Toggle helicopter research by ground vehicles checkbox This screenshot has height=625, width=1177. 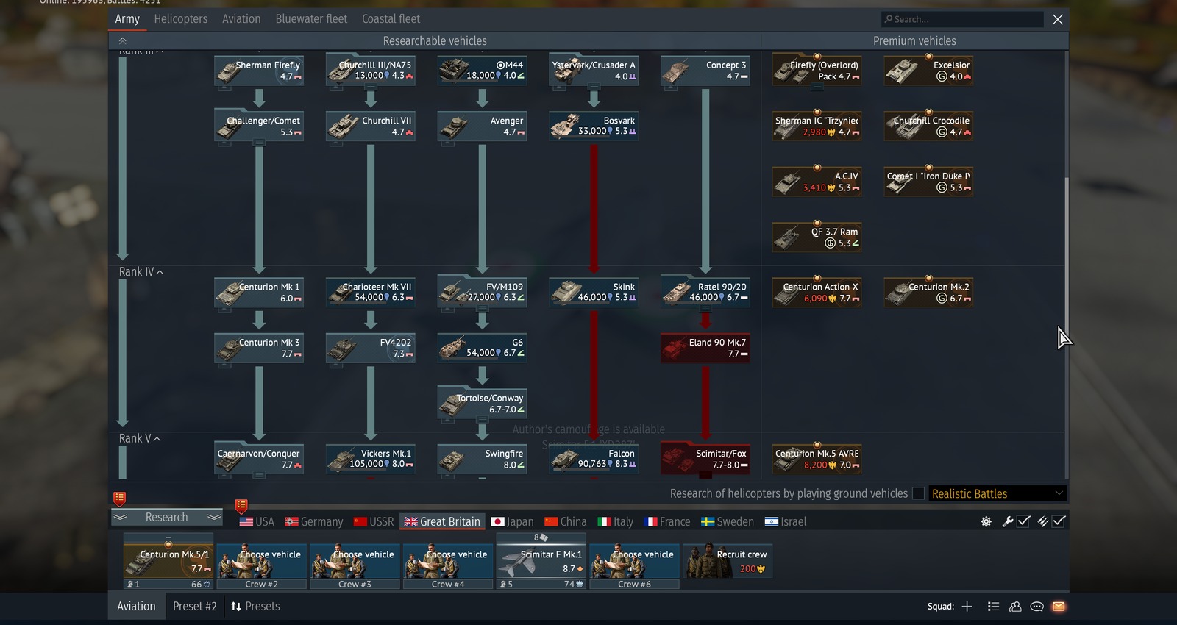(x=918, y=493)
